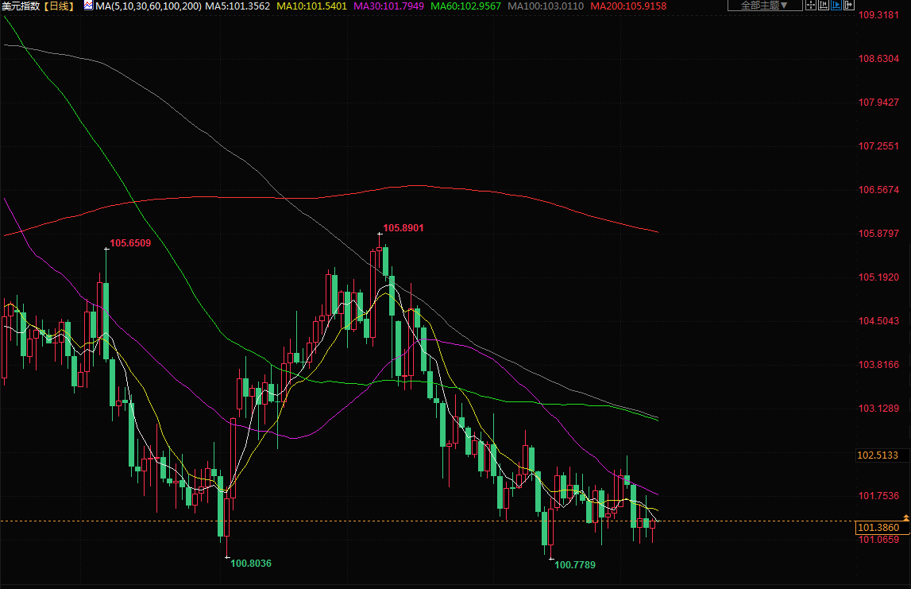Image resolution: width=911 pixels, height=589 pixels.
Task: Click the boxed 102.5133 price label
Action: point(878,455)
